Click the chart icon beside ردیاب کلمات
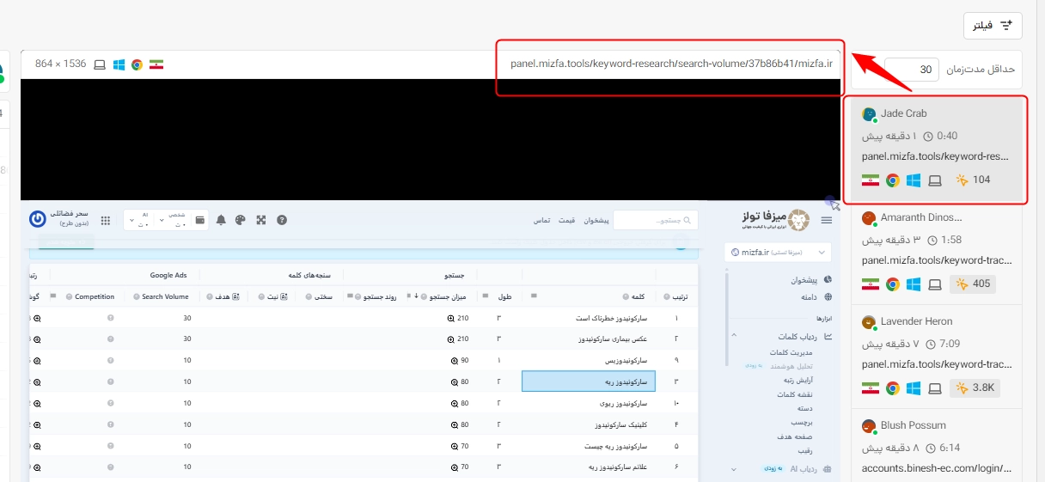This screenshot has height=482, width=1045. pos(828,337)
